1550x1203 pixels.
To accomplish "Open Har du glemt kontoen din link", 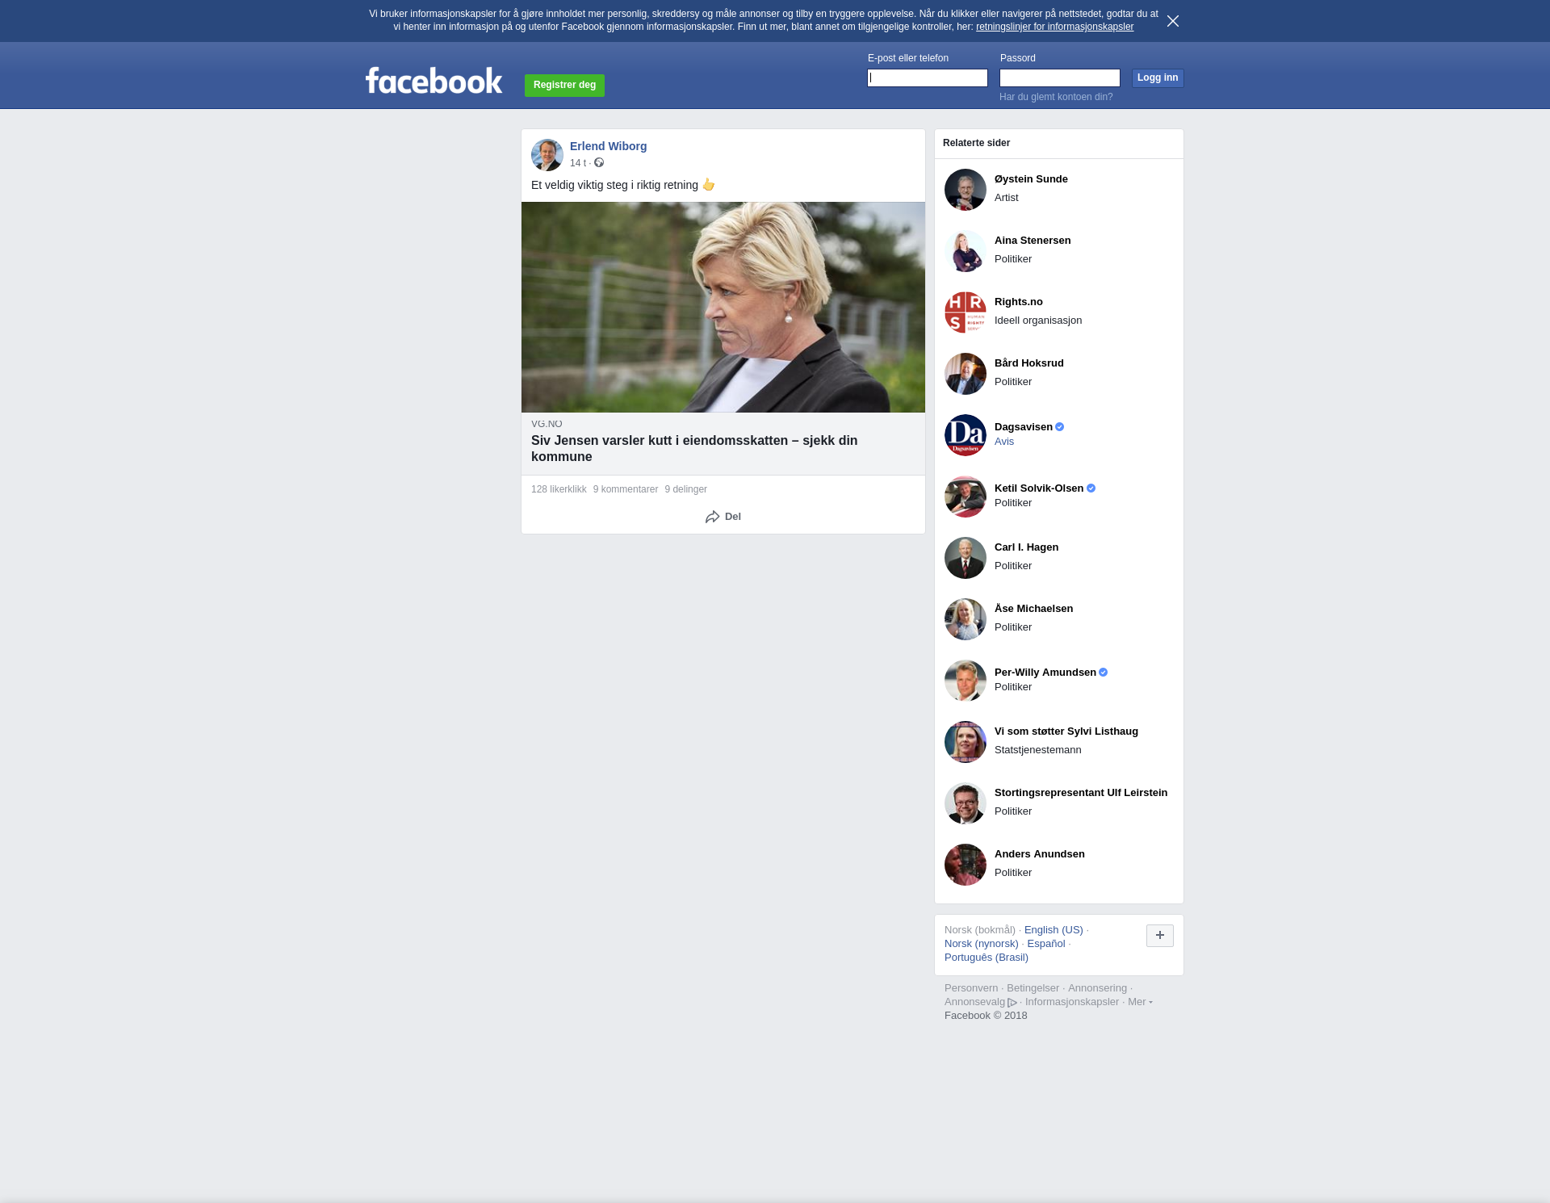I will 1055,97.
